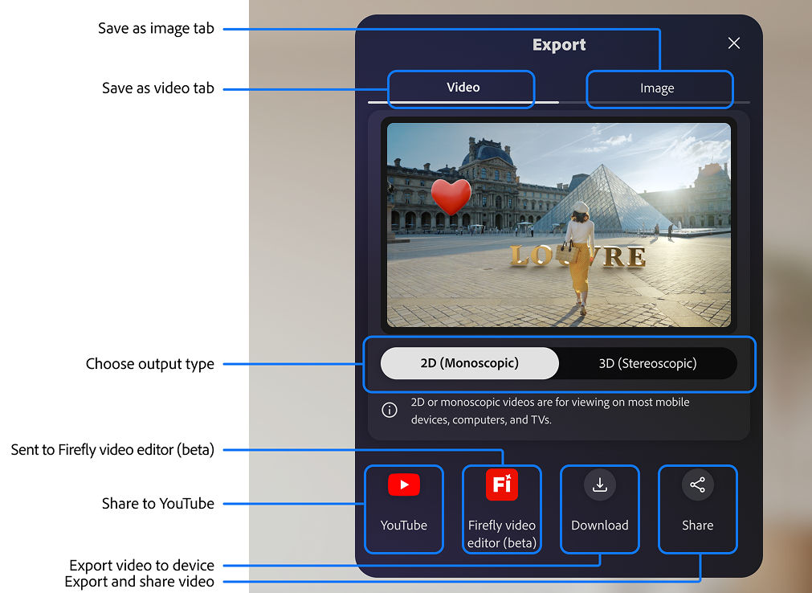Image resolution: width=812 pixels, height=593 pixels.
Task: Click the Firefly 'Fi' logo icon
Action: click(501, 485)
